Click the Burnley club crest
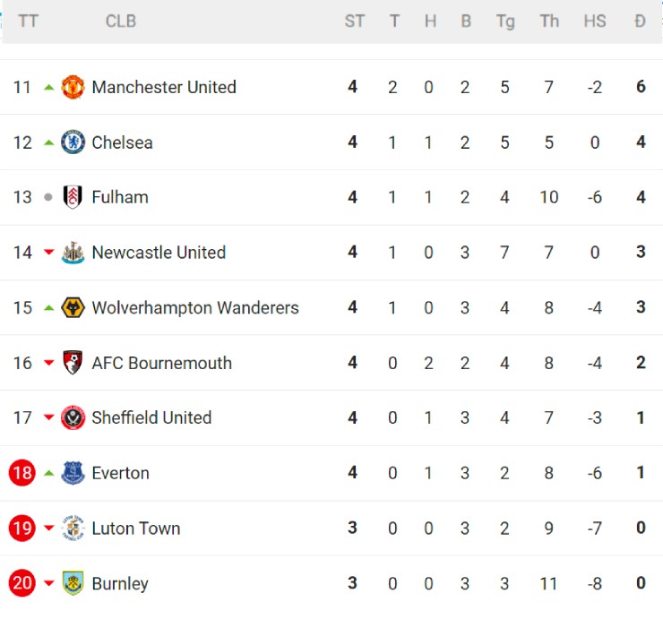 (73, 584)
